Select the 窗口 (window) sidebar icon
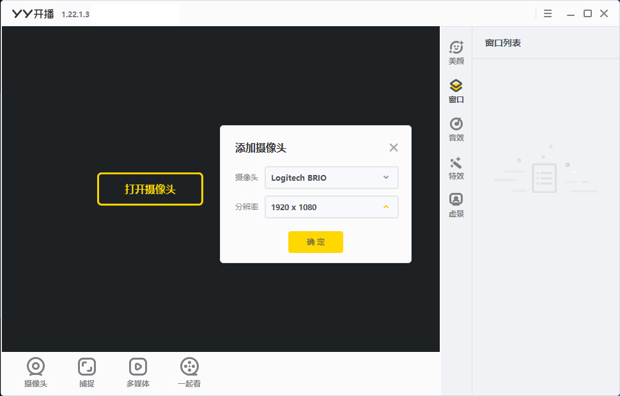This screenshot has height=396, width=620. [x=456, y=90]
